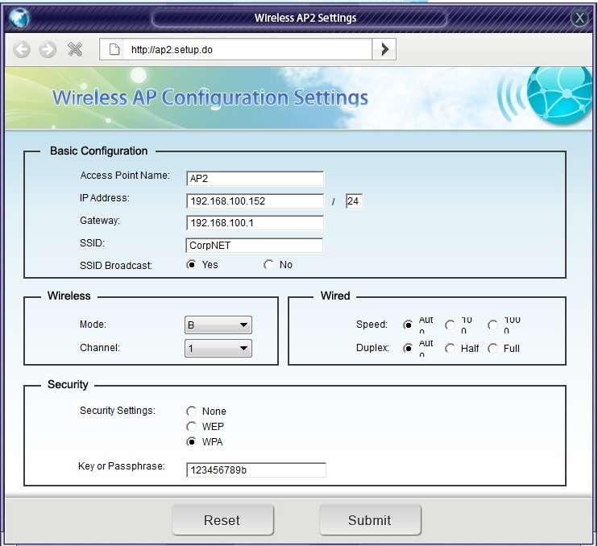Select Auto wired Speed option

click(408, 325)
